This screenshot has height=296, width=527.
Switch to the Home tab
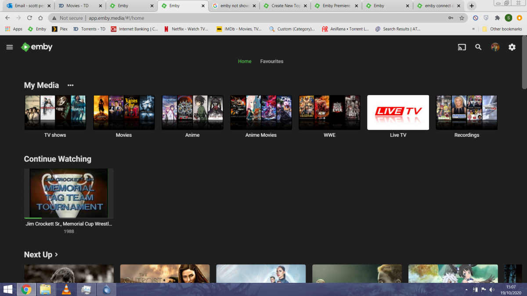pyautogui.click(x=245, y=61)
